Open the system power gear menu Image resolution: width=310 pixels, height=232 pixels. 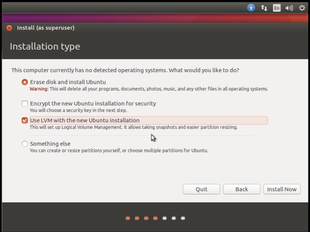[302, 8]
